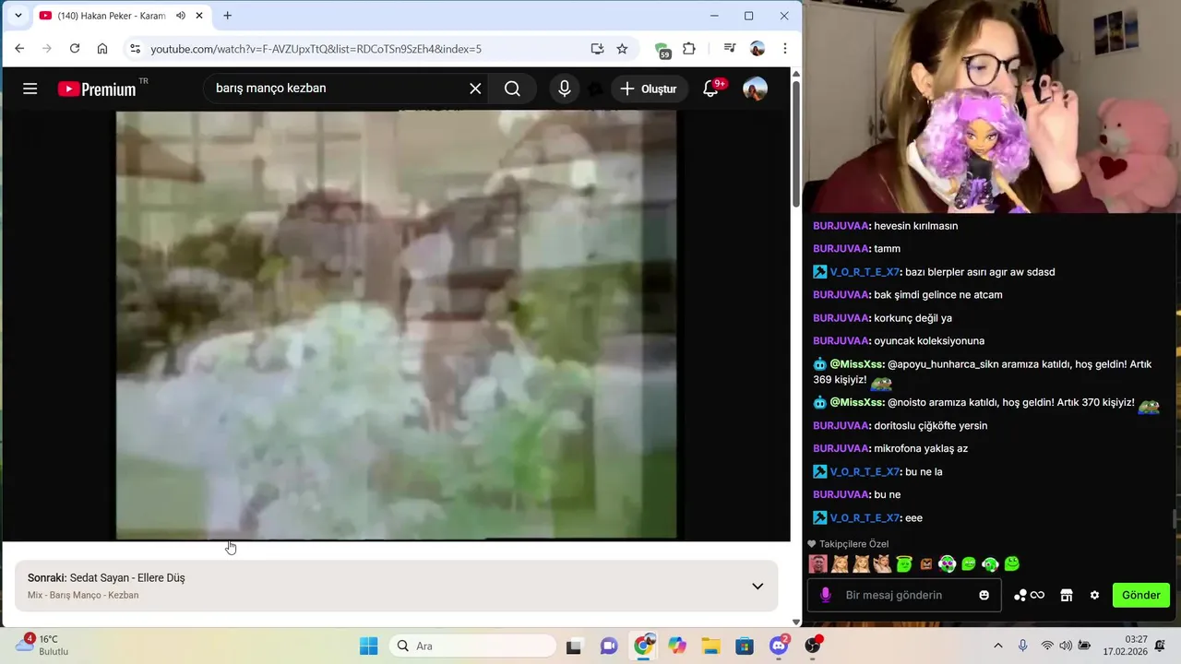
Task: Go back in Chrome
Action: pyautogui.click(x=19, y=49)
